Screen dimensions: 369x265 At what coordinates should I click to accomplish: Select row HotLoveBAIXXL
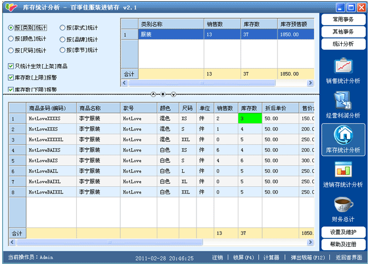click(162, 192)
